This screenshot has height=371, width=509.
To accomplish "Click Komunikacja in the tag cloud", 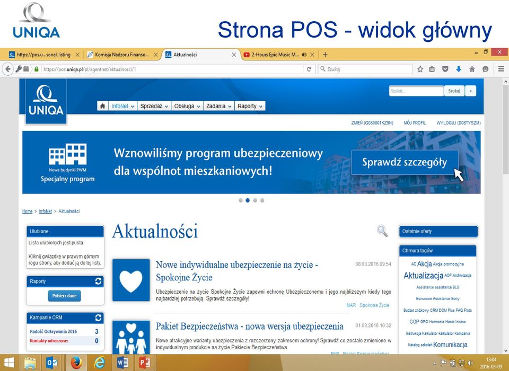I will coord(450,344).
